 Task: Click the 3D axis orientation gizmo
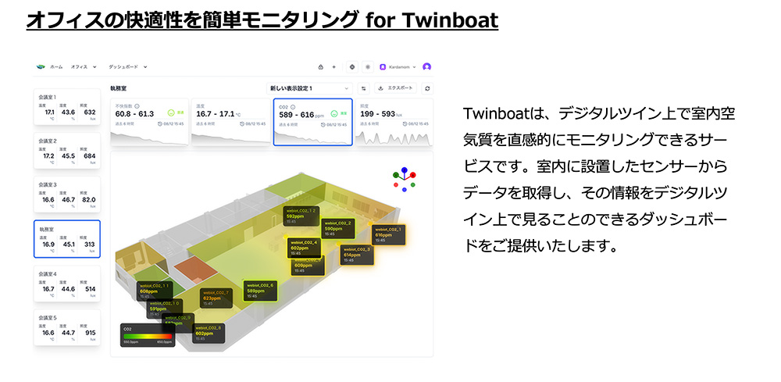click(404, 179)
